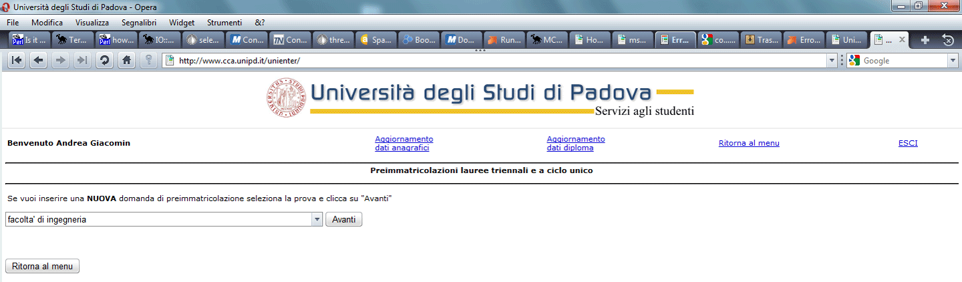Open the &? help menu

(x=259, y=22)
